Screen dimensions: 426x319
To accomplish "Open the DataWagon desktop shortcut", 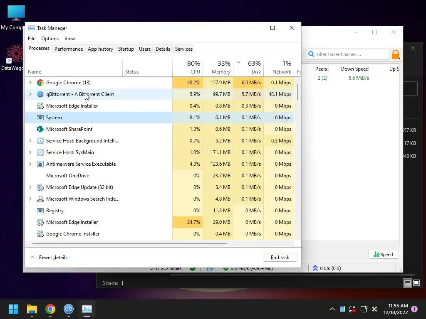I will click(14, 57).
